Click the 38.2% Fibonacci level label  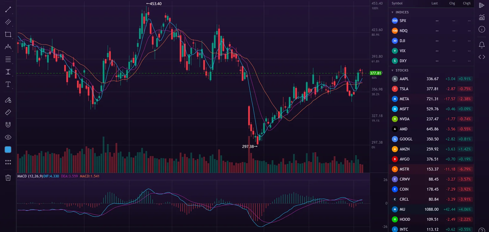375,94
